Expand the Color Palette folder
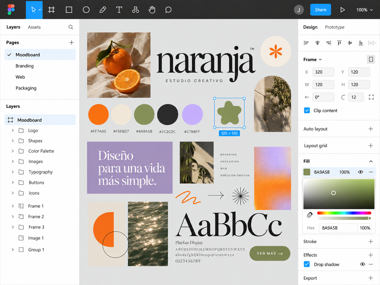 [x=13, y=151]
